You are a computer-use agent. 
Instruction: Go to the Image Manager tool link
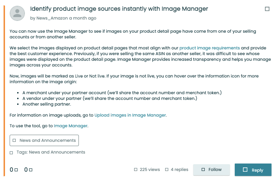pyautogui.click(x=71, y=126)
